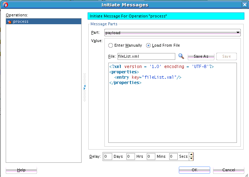
Task: Increase the delay with the up spinner arrow
Action: (x=191, y=155)
